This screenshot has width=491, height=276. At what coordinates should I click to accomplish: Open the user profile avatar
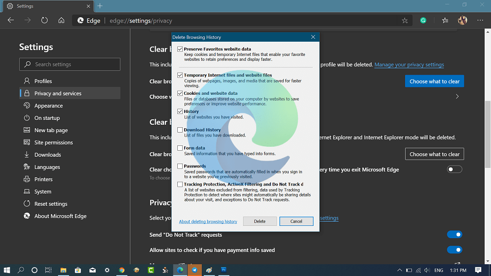pyautogui.click(x=463, y=20)
